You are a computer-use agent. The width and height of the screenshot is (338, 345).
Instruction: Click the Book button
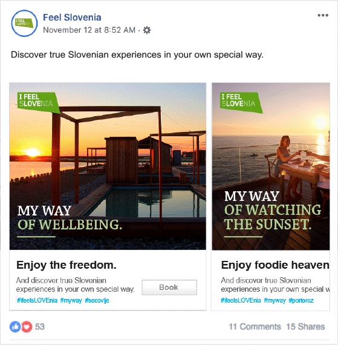point(169,287)
